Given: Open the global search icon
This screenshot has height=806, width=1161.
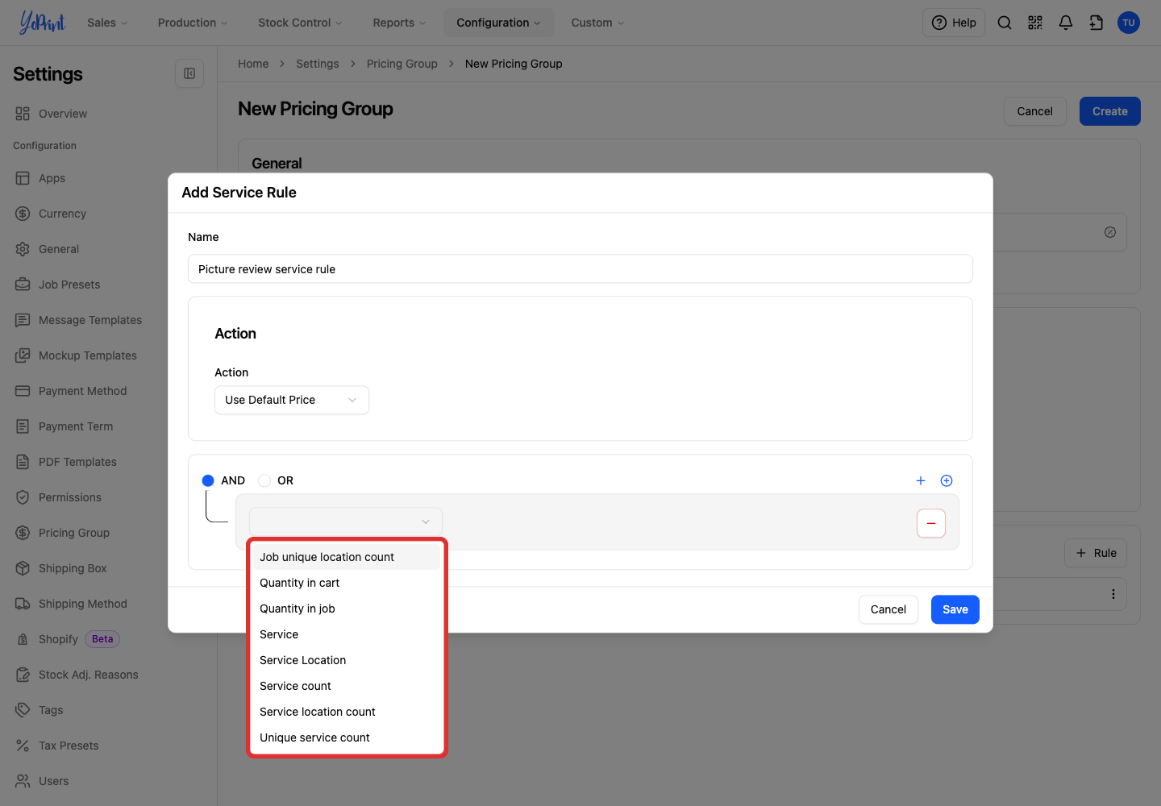Looking at the screenshot, I should [x=1005, y=23].
